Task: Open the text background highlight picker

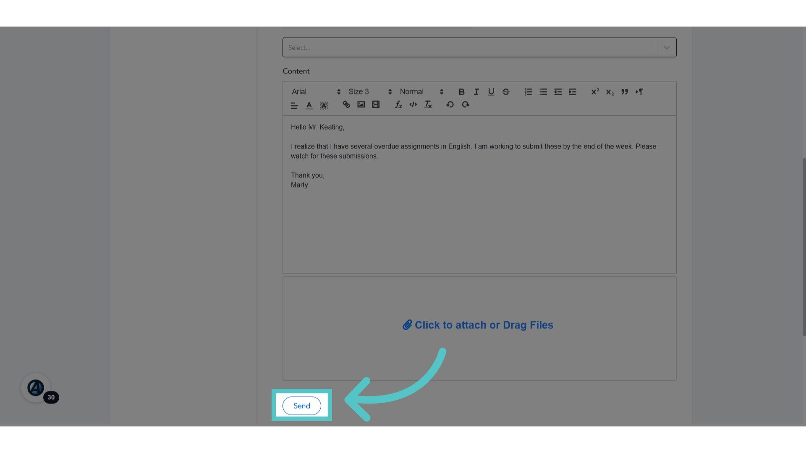Action: [324, 105]
